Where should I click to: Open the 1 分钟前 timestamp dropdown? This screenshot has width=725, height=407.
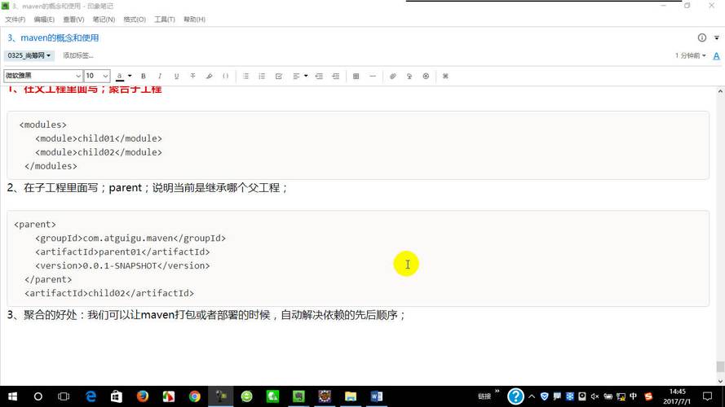[x=690, y=55]
